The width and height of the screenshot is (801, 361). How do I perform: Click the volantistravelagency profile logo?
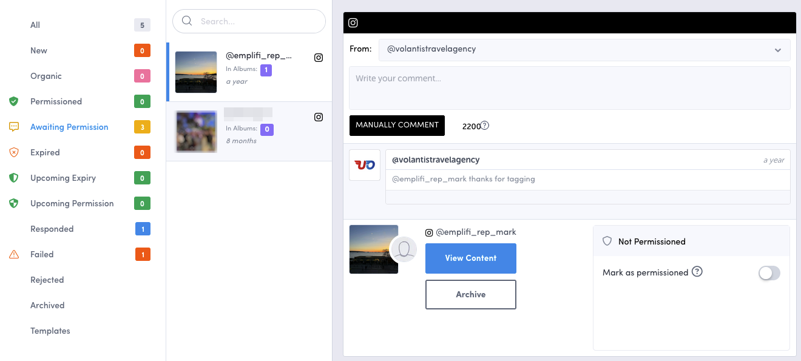(365, 165)
